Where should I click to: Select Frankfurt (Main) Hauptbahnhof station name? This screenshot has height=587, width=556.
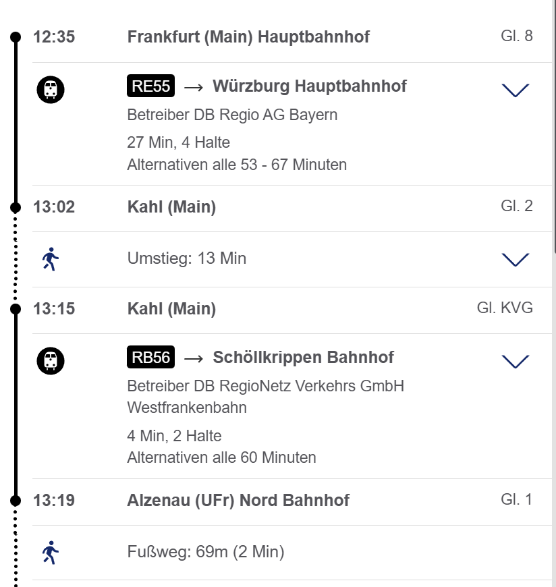[248, 36]
